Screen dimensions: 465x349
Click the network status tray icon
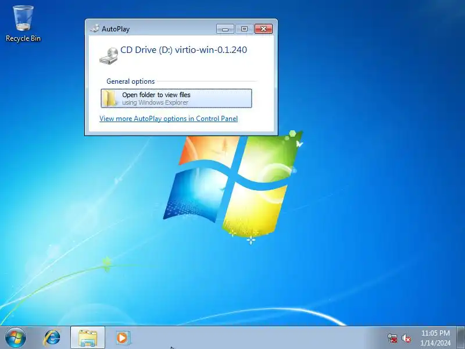pyautogui.click(x=392, y=338)
